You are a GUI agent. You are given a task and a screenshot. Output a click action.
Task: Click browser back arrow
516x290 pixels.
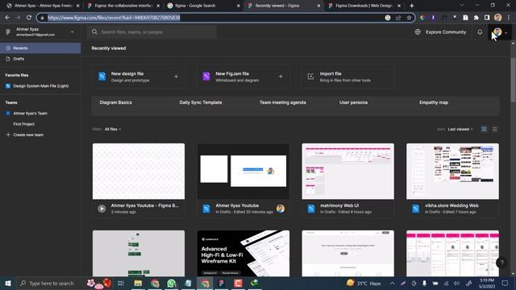[x=7, y=18]
